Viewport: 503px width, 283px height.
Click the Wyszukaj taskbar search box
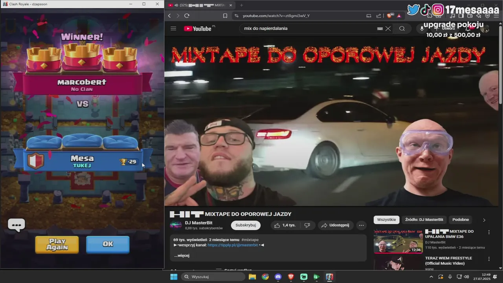[213, 277]
